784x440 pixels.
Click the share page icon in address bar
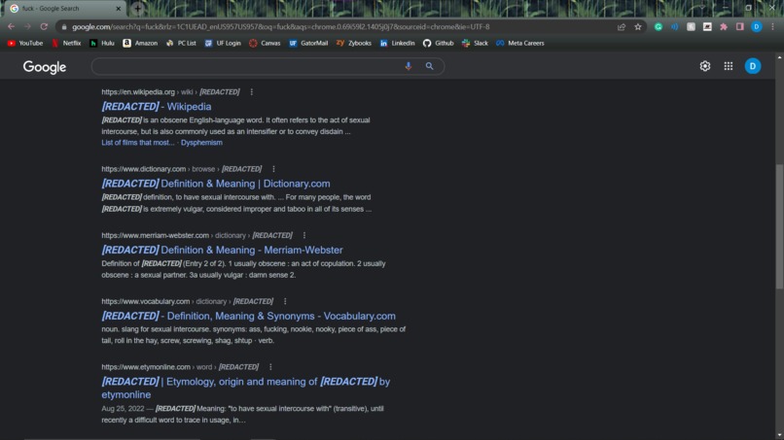click(622, 27)
